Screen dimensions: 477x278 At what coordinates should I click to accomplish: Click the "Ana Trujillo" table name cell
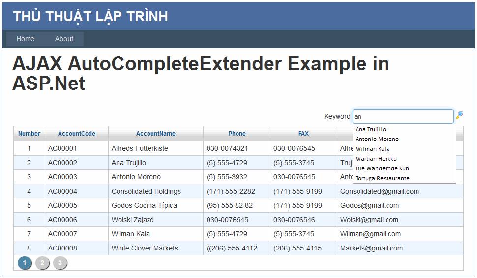156,163
